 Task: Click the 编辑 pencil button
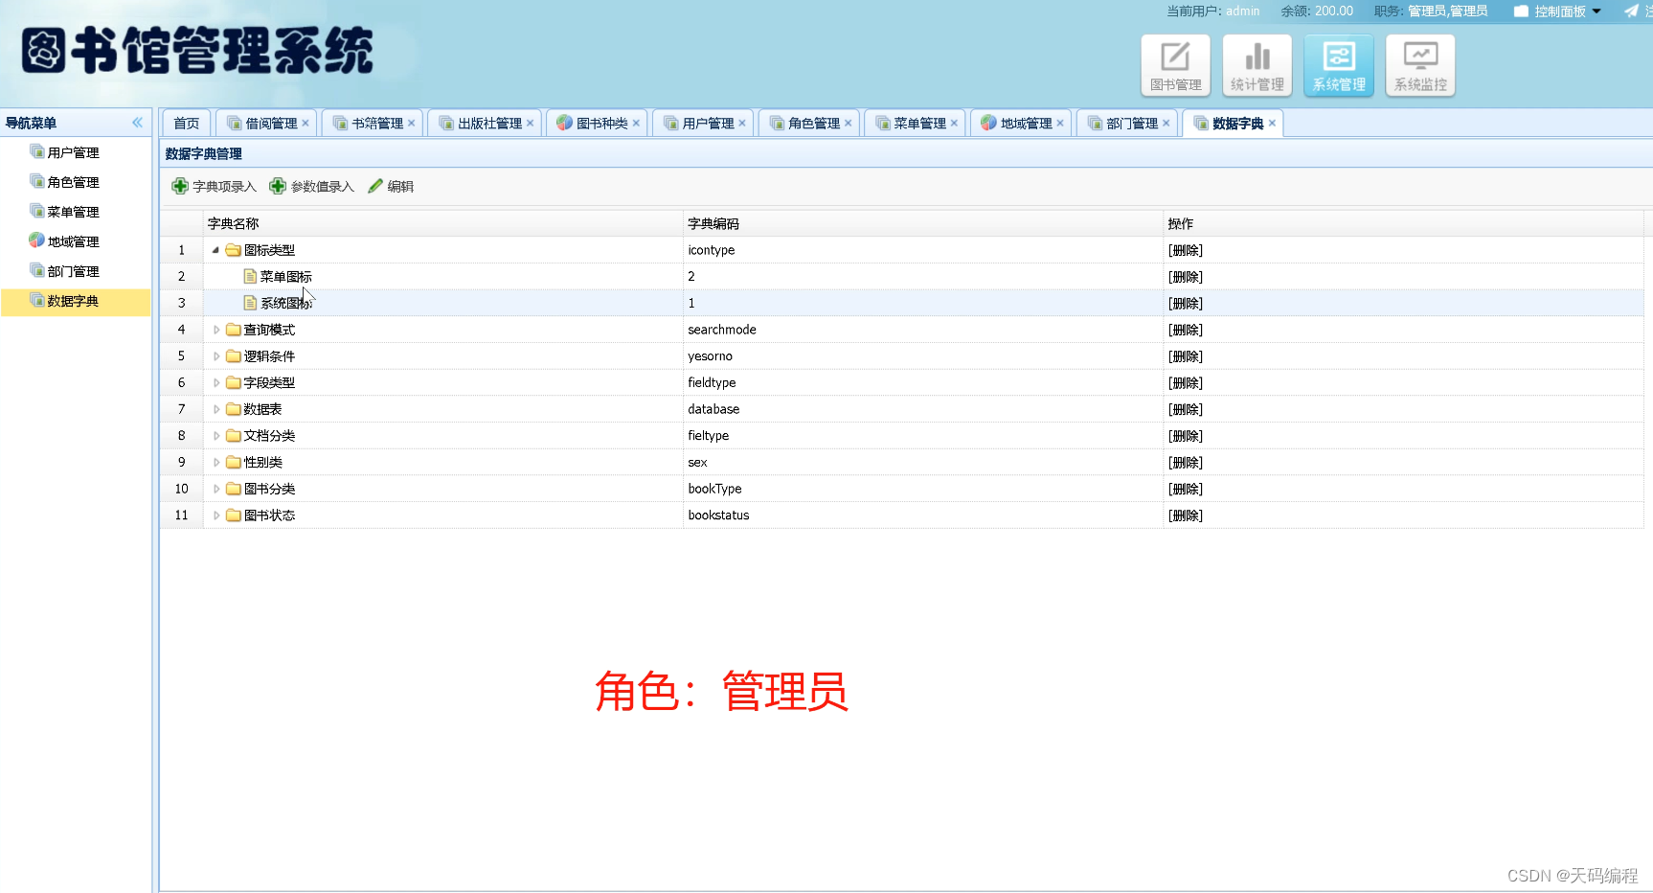click(x=391, y=186)
